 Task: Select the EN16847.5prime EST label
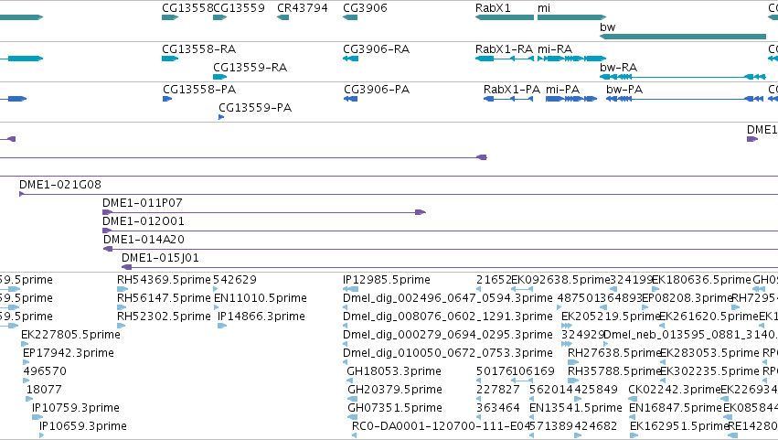(x=676, y=409)
